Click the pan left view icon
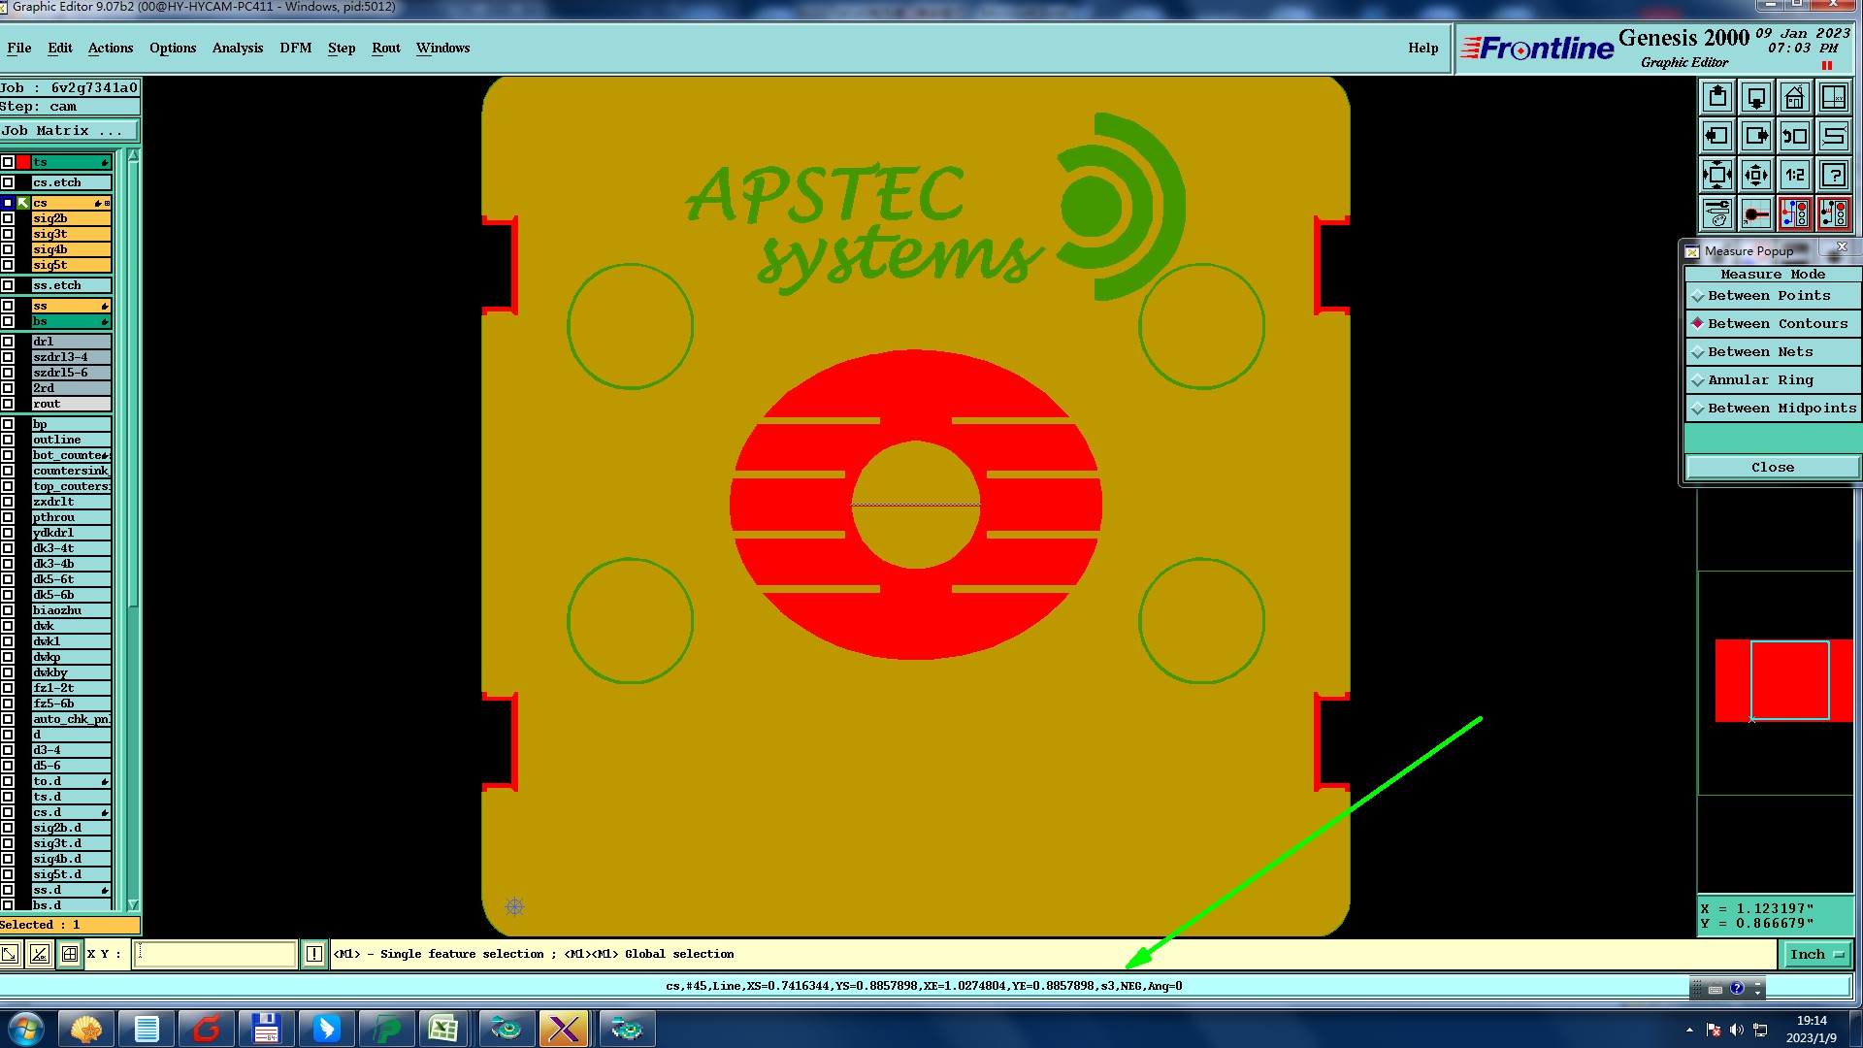The height and width of the screenshot is (1048, 1863). click(x=1717, y=136)
